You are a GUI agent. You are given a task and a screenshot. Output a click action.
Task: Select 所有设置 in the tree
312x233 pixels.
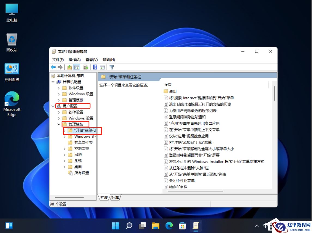click(81, 173)
